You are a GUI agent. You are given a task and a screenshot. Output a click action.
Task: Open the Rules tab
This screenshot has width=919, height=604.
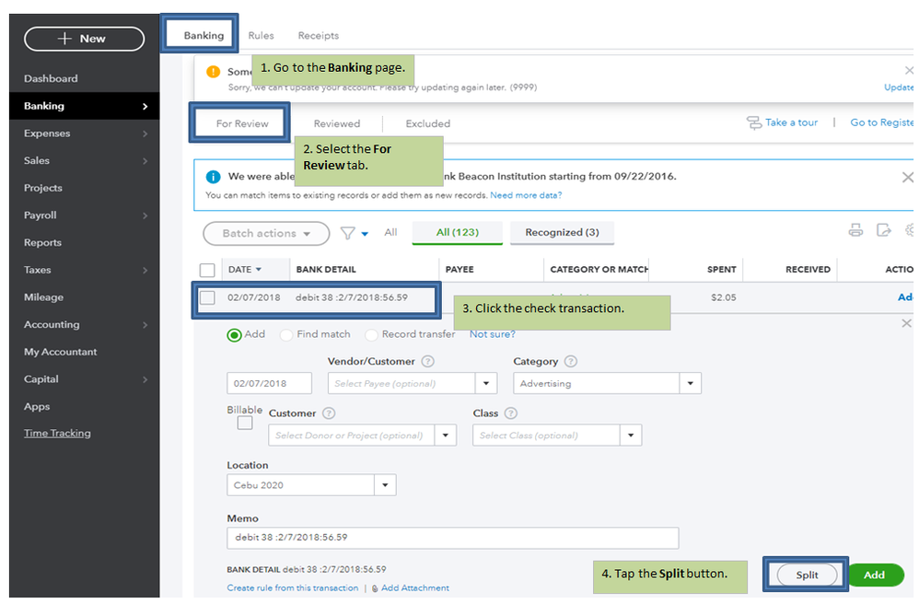click(261, 36)
